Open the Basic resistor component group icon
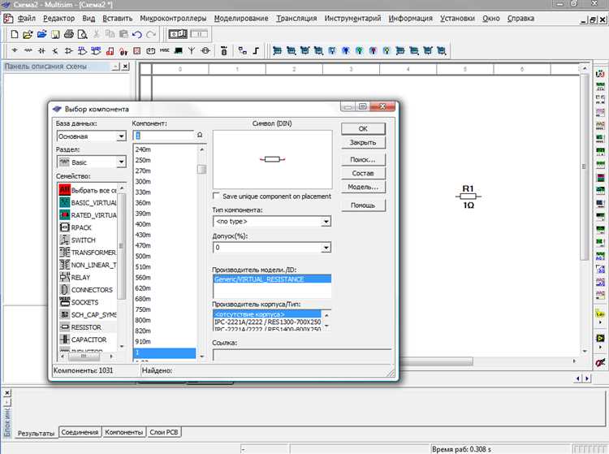The height and width of the screenshot is (454, 609). click(x=28, y=50)
